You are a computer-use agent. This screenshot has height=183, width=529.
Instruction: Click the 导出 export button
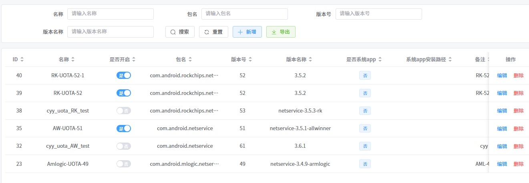pyautogui.click(x=281, y=32)
